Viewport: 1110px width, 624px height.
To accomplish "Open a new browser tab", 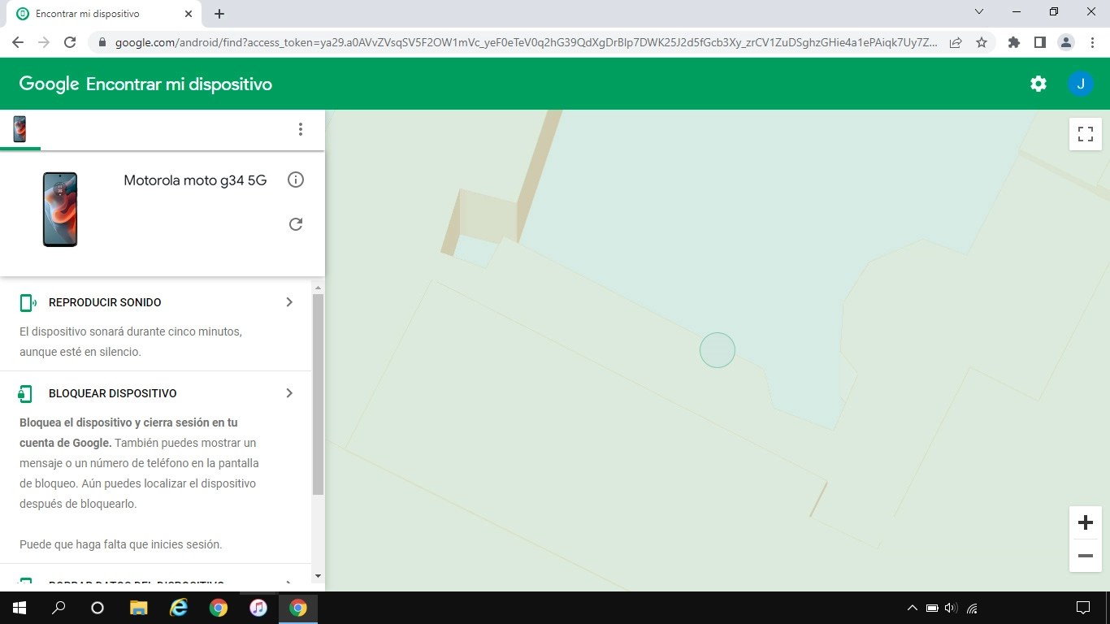I will coord(219,14).
